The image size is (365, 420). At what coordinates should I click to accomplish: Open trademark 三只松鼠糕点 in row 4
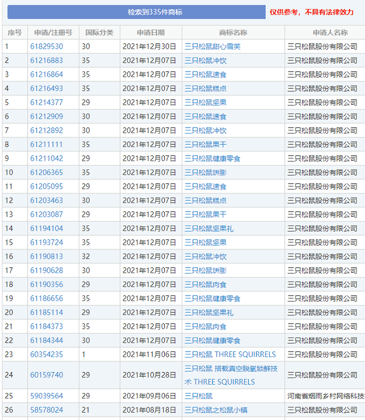pyautogui.click(x=206, y=89)
